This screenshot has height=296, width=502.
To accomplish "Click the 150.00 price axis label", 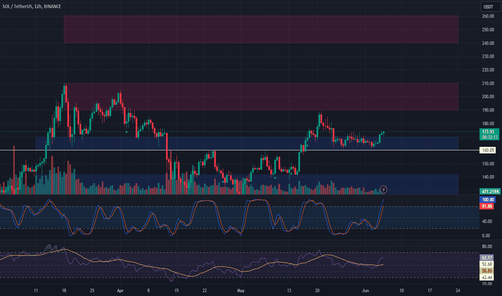I will click(x=488, y=164).
